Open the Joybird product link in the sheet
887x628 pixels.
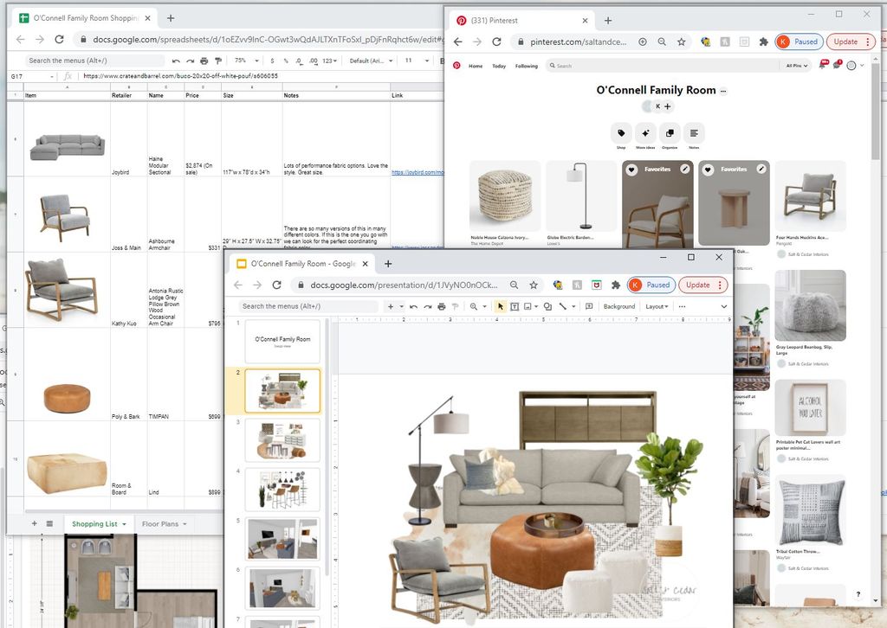[418, 172]
